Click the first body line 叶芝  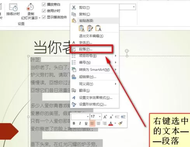(x=35, y=60)
